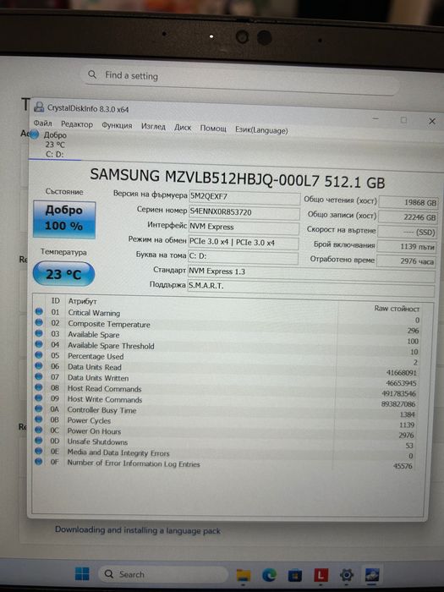Viewport: 444px width, 592px height.
Task: Open File Explorer from the taskbar
Action: 244,575
